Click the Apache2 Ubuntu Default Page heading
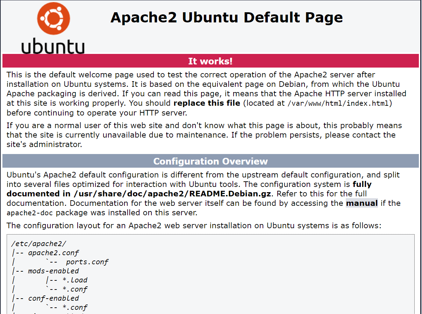Image resolution: width=422 pixels, height=314 pixels. point(227,17)
